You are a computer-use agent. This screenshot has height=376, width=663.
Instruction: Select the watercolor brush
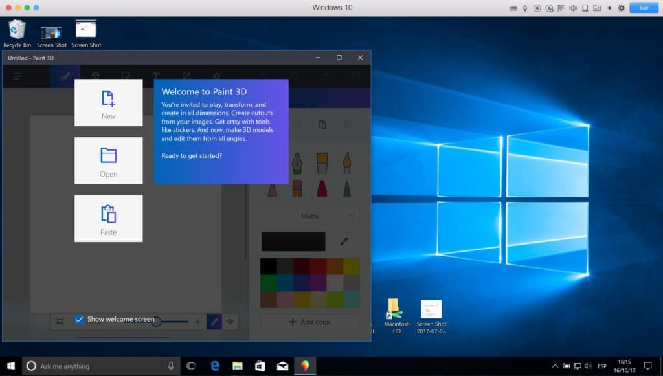tap(347, 163)
